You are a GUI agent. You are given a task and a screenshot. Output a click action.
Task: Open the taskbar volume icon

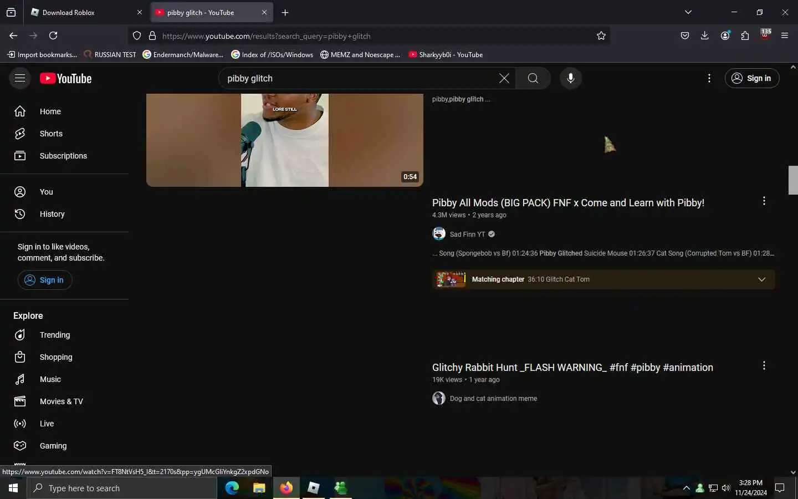726,488
